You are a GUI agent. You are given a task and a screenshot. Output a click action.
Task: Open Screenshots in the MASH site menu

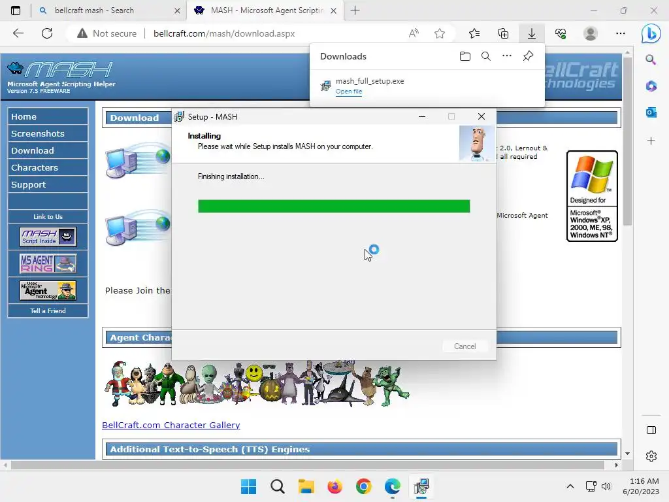48,133
